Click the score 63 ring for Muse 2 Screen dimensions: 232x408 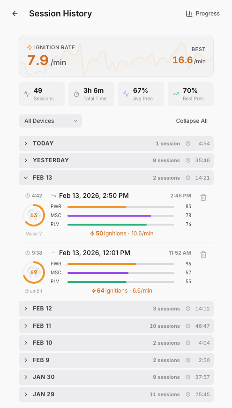pyautogui.click(x=34, y=215)
